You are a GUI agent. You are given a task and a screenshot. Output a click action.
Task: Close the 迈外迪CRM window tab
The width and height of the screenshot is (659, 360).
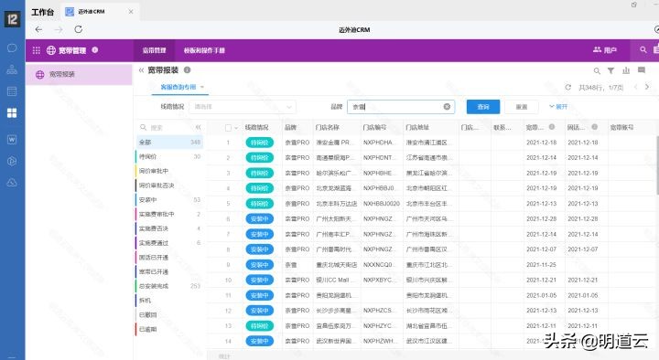(131, 12)
